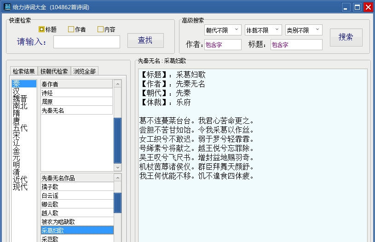This screenshot has width=375, height=242.
Task: Maximize the 给力诗词大全 window
Action: (357, 7)
